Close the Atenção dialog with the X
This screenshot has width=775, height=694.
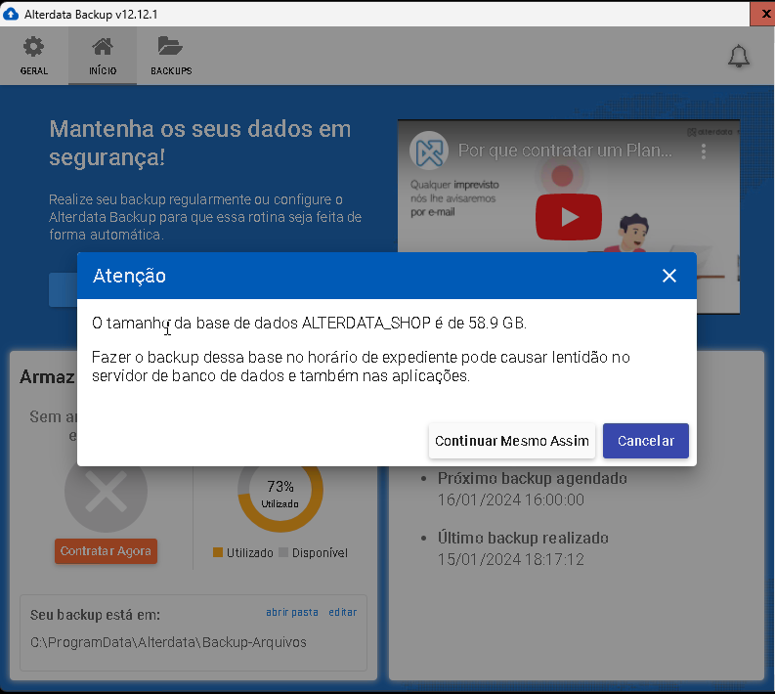coord(669,276)
